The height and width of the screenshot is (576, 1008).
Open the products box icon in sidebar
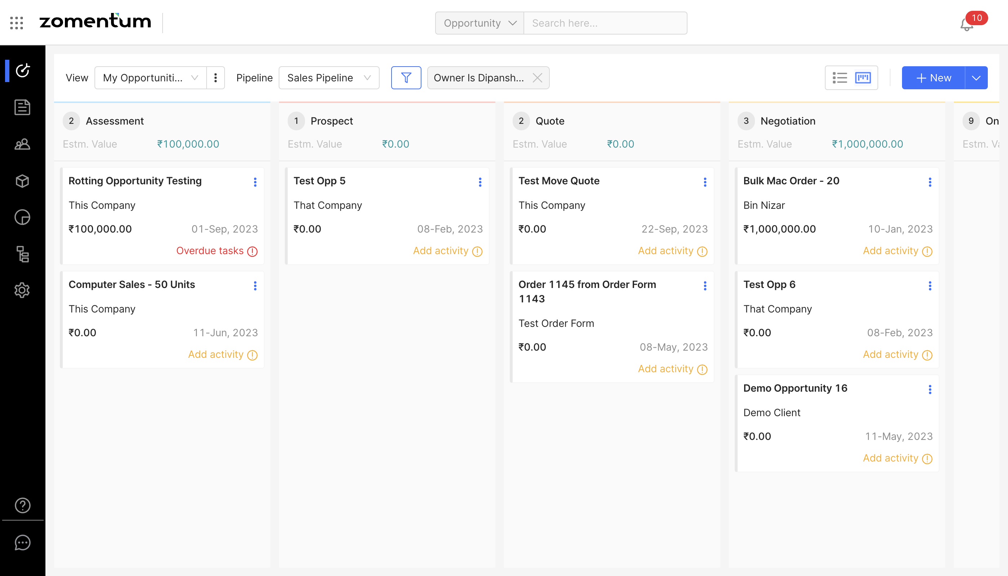pos(22,181)
